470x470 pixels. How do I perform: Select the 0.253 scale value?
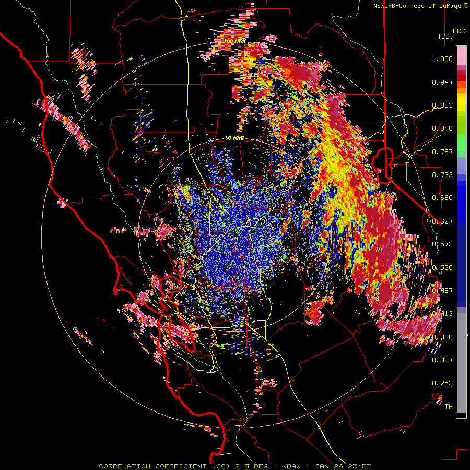[x=442, y=383]
